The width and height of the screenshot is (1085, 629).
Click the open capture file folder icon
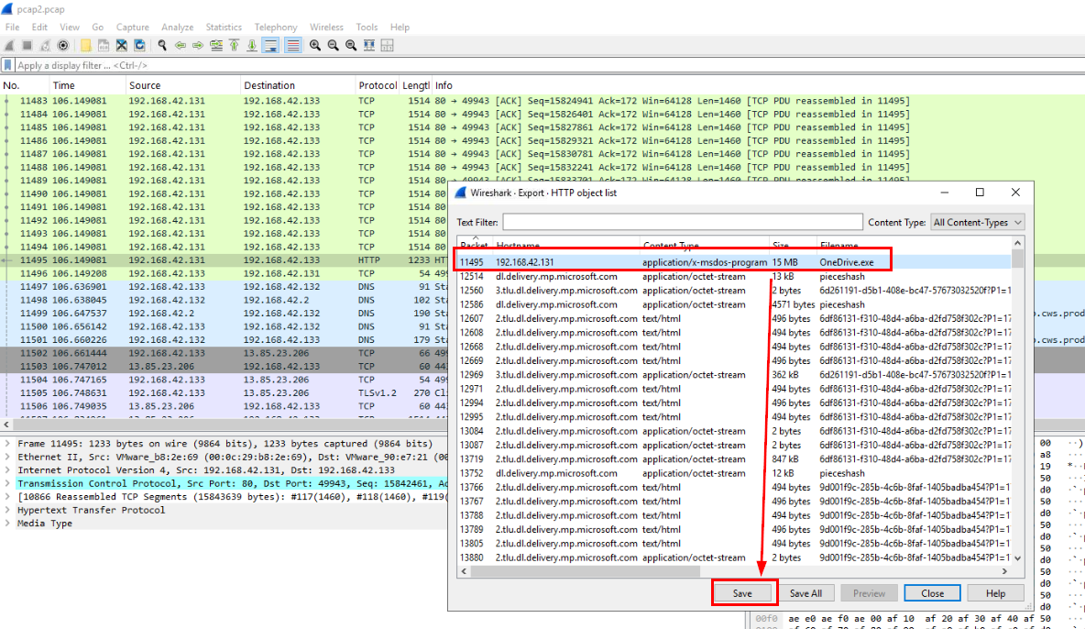click(x=85, y=45)
